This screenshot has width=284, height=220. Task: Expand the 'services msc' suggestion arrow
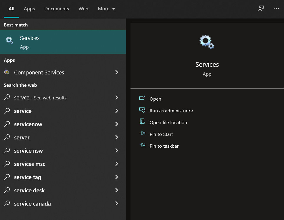coord(117,164)
